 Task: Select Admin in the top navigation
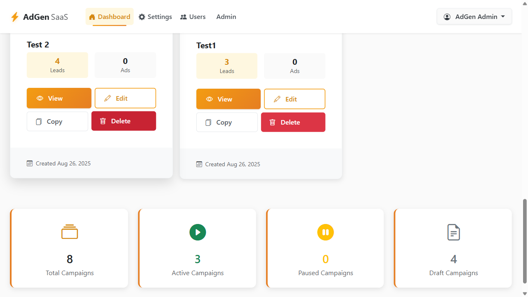(x=226, y=17)
